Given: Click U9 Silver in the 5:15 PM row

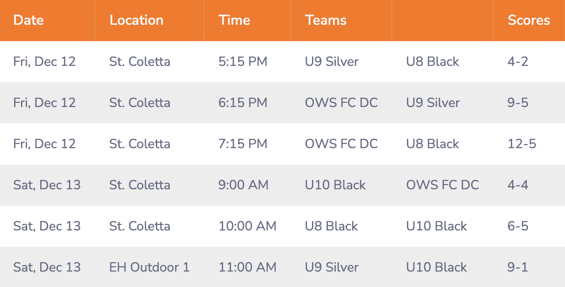Looking at the screenshot, I should click(332, 62).
